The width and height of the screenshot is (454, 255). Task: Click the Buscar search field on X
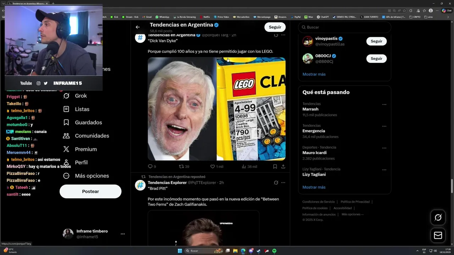tap(344, 27)
